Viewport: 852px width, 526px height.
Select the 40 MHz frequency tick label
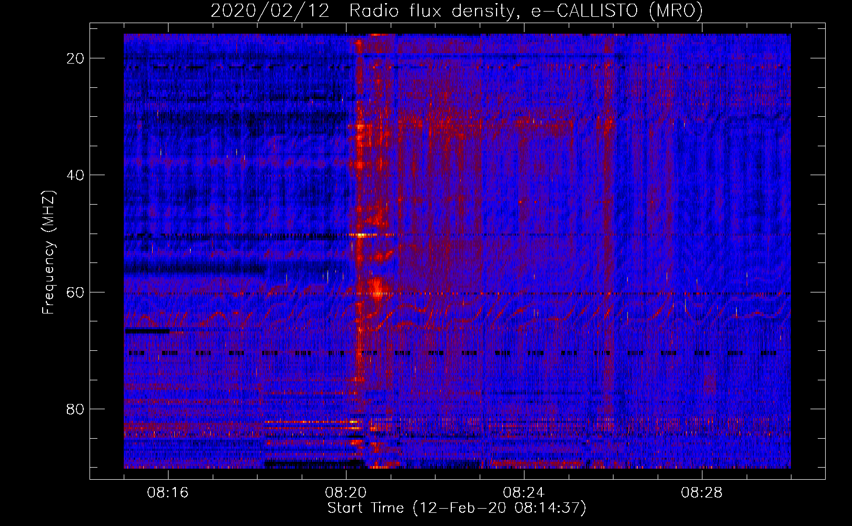coord(76,175)
